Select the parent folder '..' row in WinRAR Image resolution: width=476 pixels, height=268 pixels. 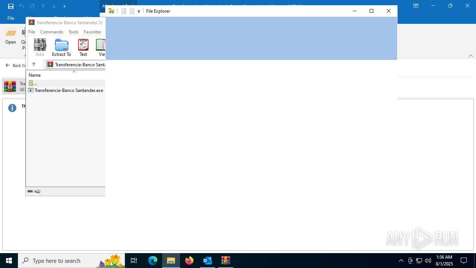[x=66, y=83]
